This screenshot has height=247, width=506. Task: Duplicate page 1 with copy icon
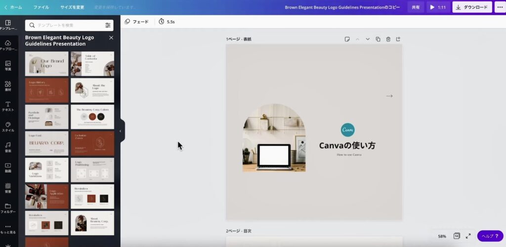point(378,39)
